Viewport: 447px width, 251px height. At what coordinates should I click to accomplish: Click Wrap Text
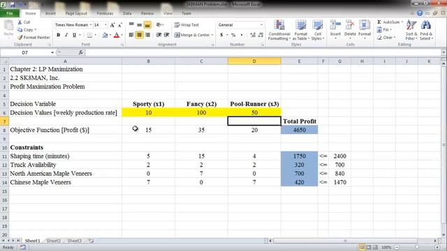[x=186, y=25]
